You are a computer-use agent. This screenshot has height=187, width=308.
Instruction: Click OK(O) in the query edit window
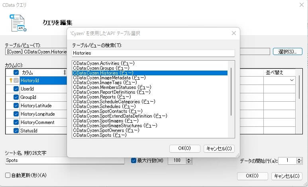pos(252,176)
